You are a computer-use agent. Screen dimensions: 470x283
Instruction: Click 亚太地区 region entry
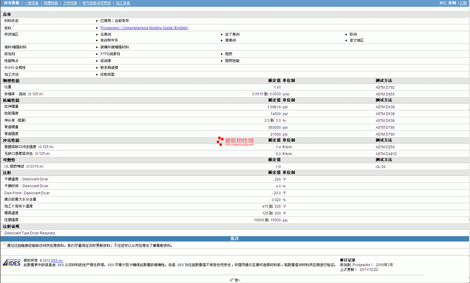pos(356,40)
